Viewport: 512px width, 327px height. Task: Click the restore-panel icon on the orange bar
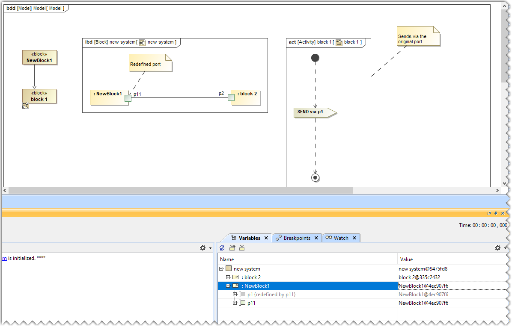coord(489,213)
